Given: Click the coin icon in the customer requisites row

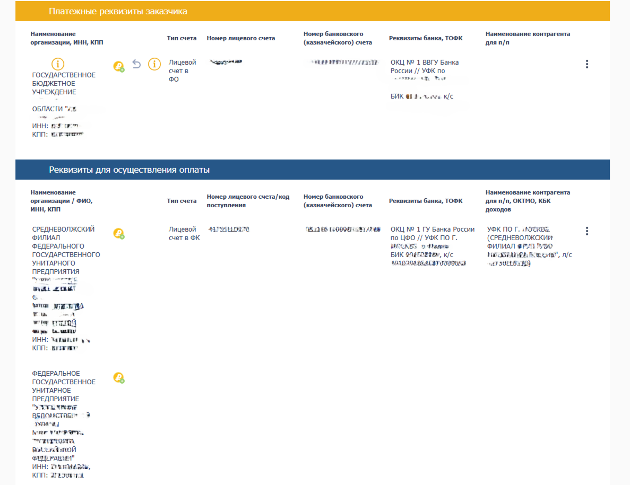Looking at the screenshot, I should (118, 66).
